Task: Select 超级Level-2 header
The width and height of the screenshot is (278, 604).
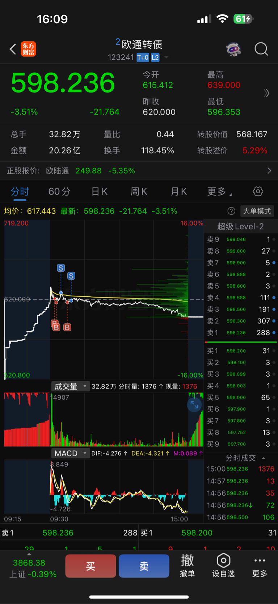Action: pos(240,226)
